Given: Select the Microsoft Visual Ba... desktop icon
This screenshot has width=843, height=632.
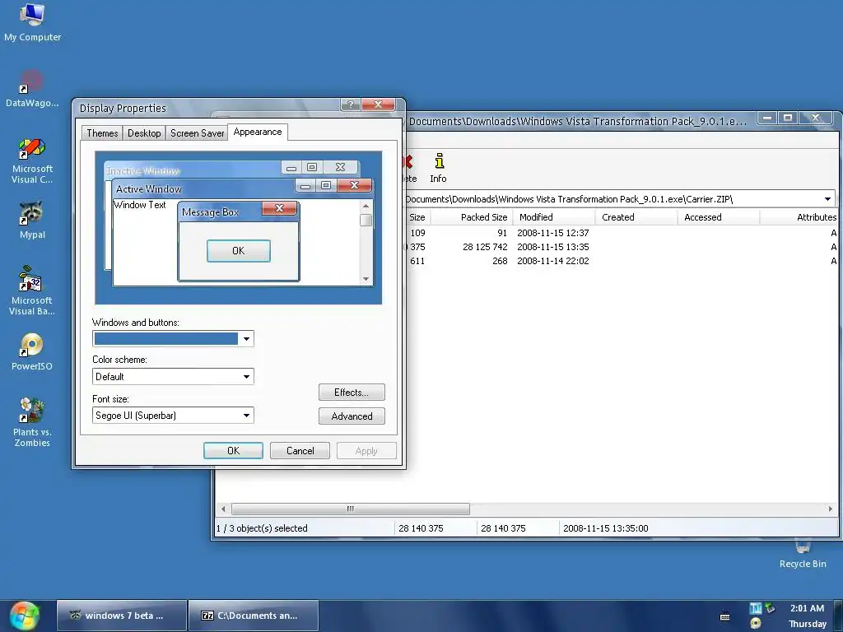Looking at the screenshot, I should click(x=32, y=290).
